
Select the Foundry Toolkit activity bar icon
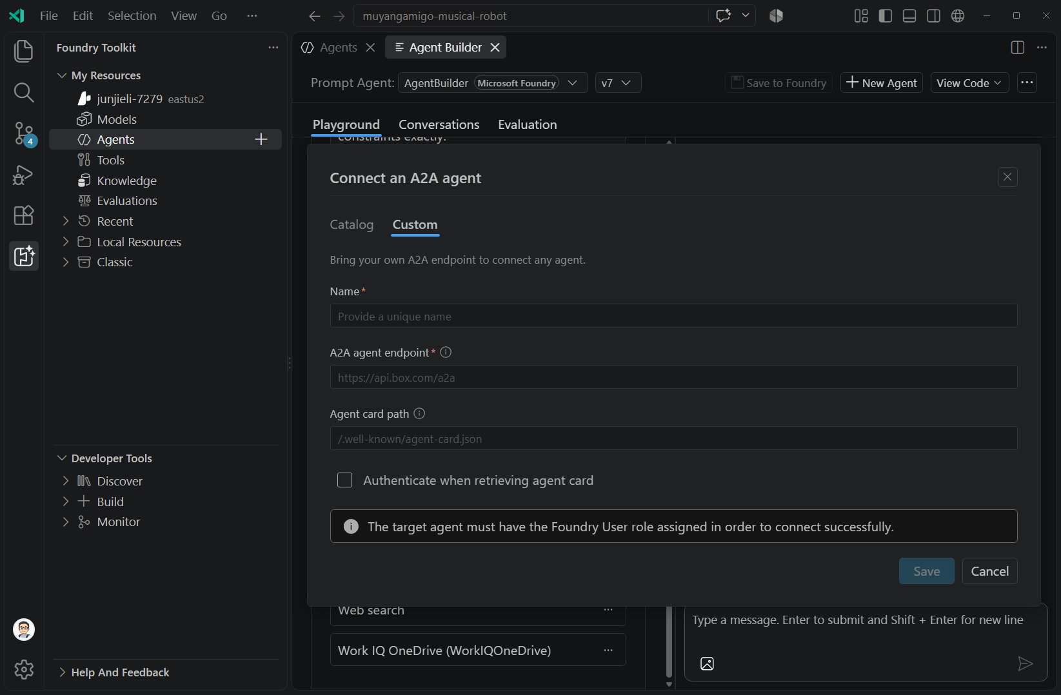[x=24, y=257]
